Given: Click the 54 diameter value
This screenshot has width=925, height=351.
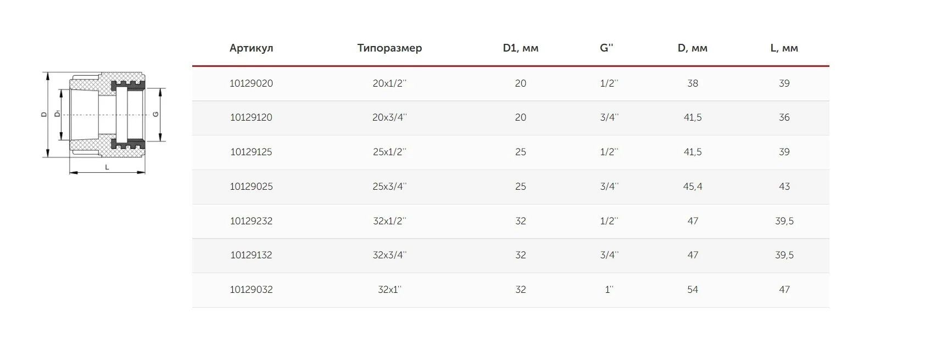Looking at the screenshot, I should pos(692,290).
